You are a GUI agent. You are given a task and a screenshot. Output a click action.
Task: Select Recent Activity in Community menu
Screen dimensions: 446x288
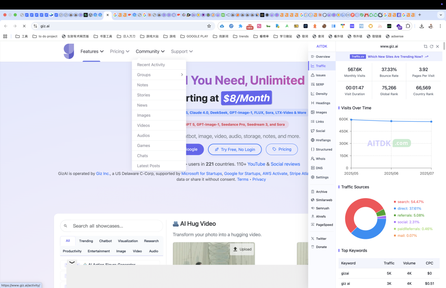pos(159,65)
